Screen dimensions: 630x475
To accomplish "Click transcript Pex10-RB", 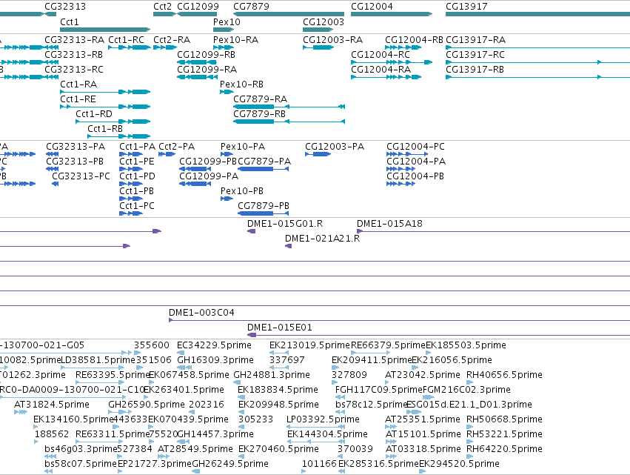I will 241,84.
